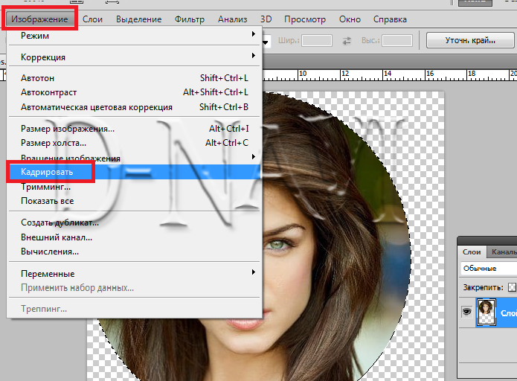The width and height of the screenshot is (517, 381).
Task: Open Размер холста dialog
Action: [135, 143]
